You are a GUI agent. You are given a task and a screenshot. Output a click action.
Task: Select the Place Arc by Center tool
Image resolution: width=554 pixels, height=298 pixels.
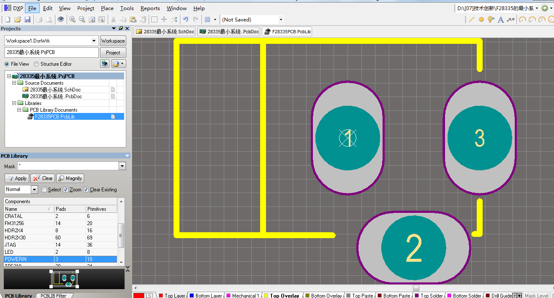click(523, 19)
